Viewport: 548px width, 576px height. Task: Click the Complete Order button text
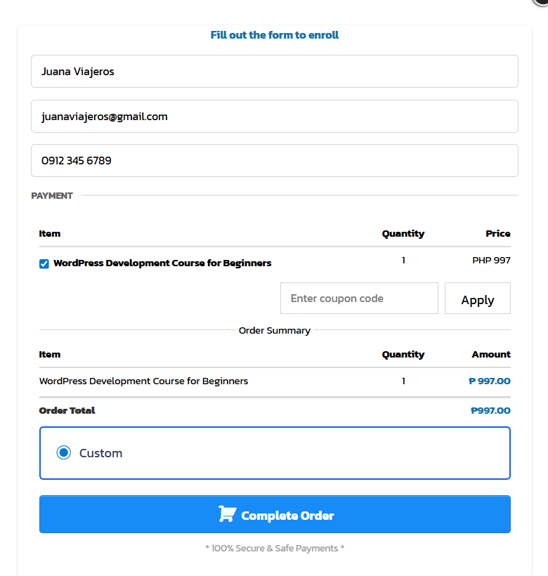287,516
